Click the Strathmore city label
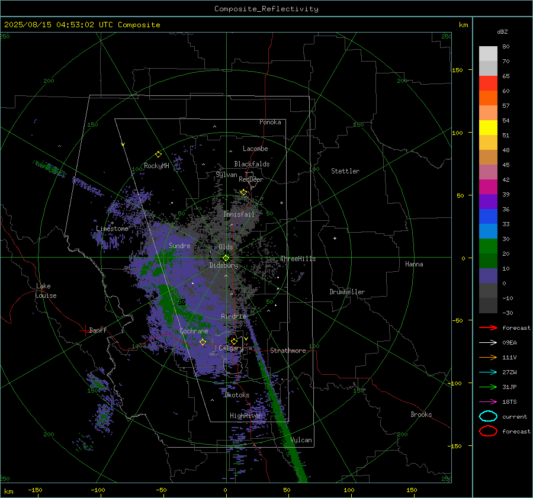 (x=288, y=351)
